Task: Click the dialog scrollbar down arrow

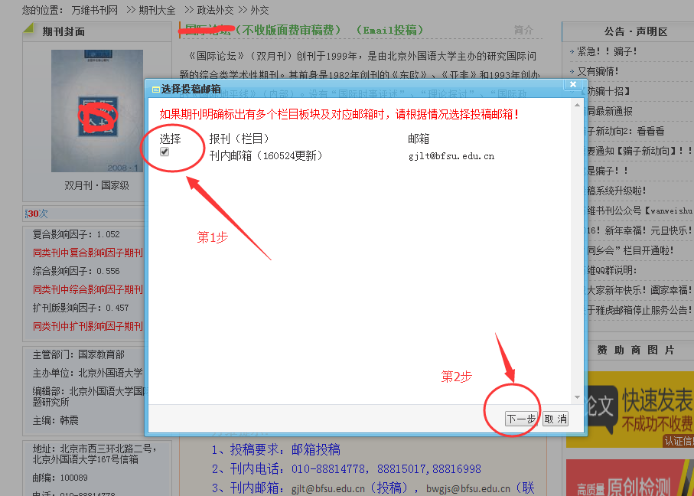Action: 577,397
